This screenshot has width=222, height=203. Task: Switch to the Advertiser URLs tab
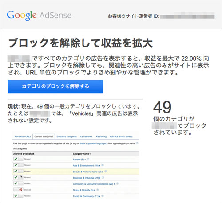[23, 137]
